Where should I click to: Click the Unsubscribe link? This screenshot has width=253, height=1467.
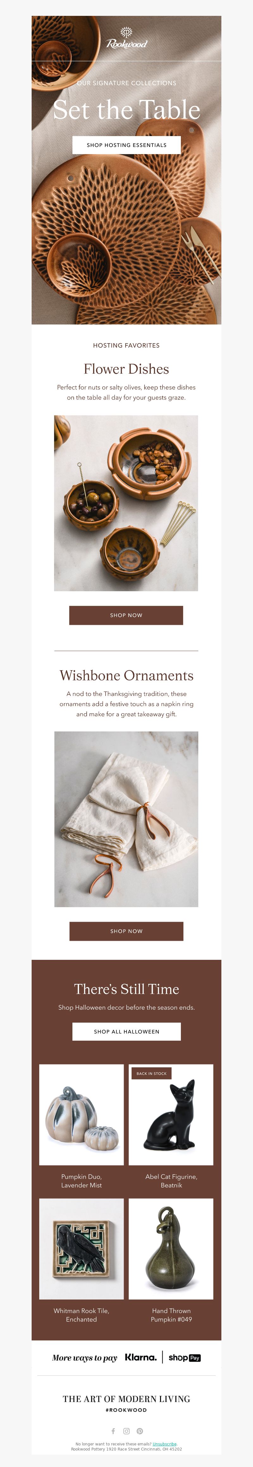click(x=164, y=1444)
